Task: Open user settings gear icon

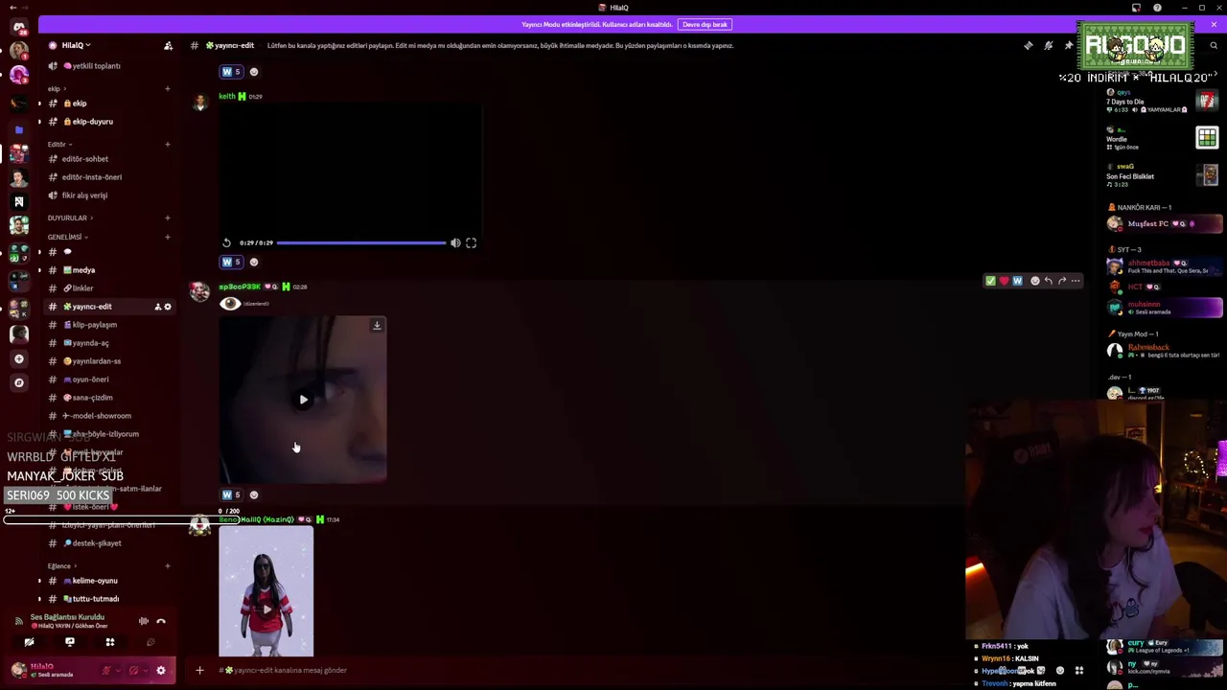Action: [161, 670]
